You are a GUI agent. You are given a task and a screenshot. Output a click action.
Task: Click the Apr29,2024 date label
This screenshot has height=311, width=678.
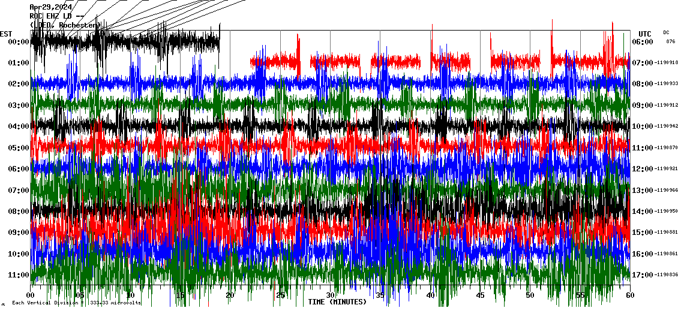pyautogui.click(x=50, y=7)
